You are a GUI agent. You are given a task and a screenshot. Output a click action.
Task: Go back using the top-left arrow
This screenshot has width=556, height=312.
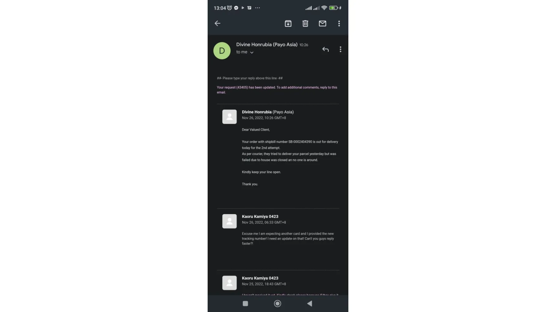[217, 23]
